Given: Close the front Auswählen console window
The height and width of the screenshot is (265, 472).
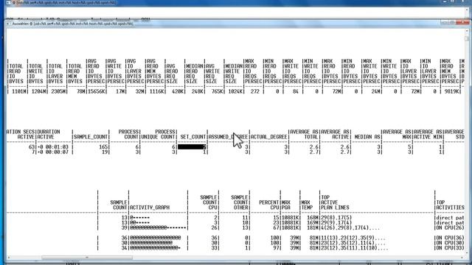Looking at the screenshot, I should (462, 23).
